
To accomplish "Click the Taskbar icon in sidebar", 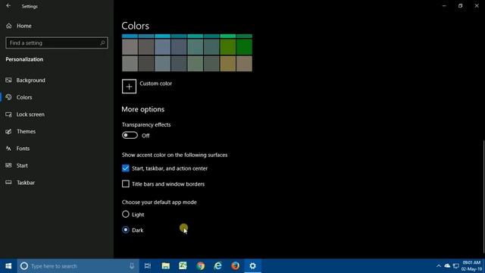I will (x=8, y=183).
